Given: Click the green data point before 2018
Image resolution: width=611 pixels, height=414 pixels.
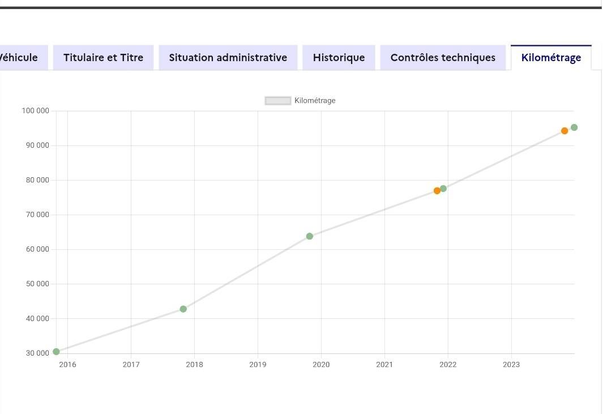Looking at the screenshot, I should pyautogui.click(x=183, y=309).
